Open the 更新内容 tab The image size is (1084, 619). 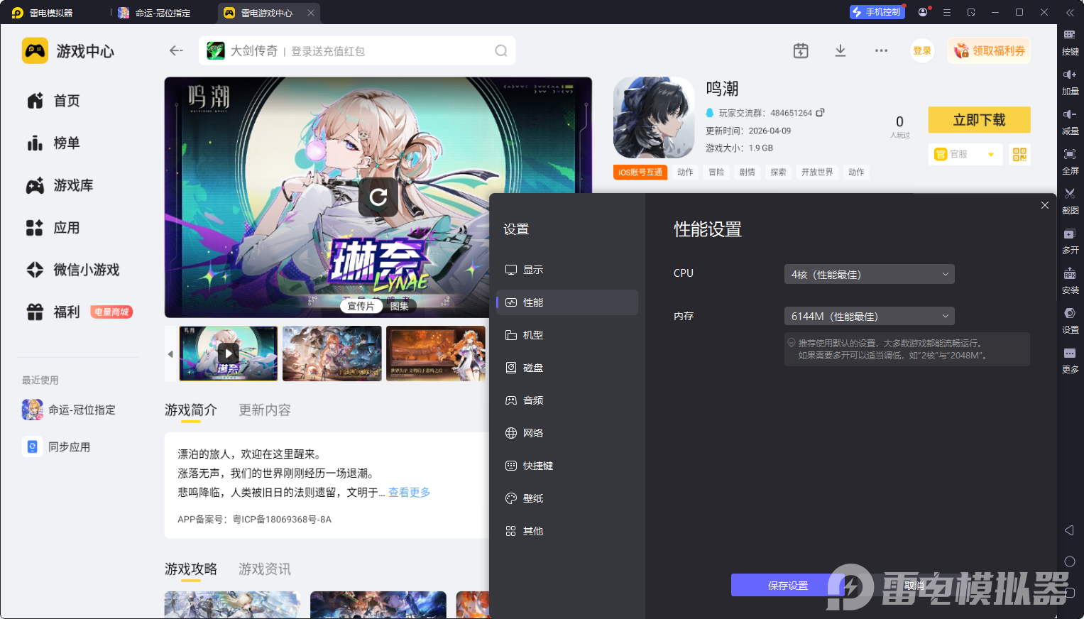point(265,410)
